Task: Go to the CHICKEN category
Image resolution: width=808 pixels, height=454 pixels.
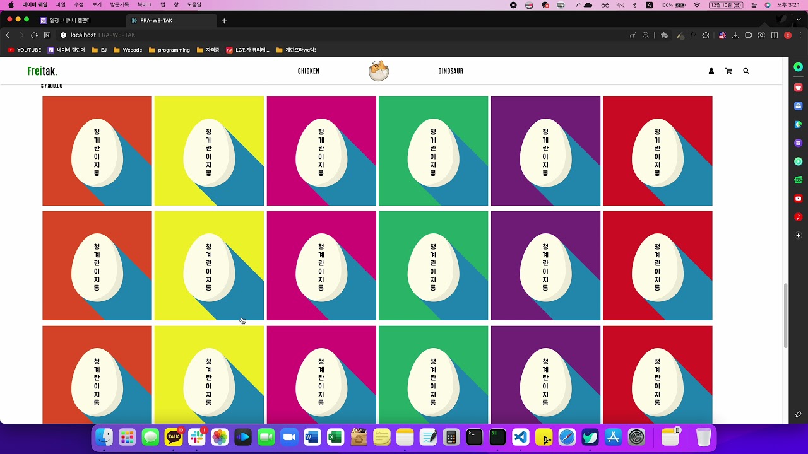Action: [308, 71]
